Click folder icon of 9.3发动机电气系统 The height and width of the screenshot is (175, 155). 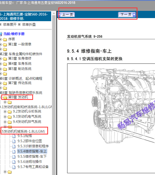[10, 117]
